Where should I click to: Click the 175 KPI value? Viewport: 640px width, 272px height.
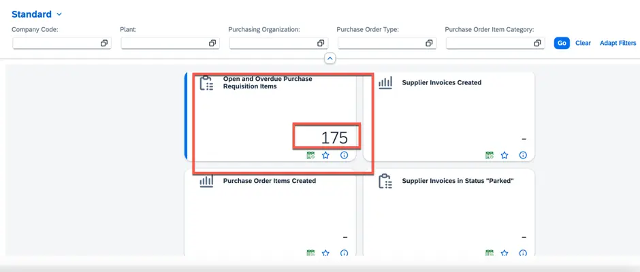click(334, 137)
